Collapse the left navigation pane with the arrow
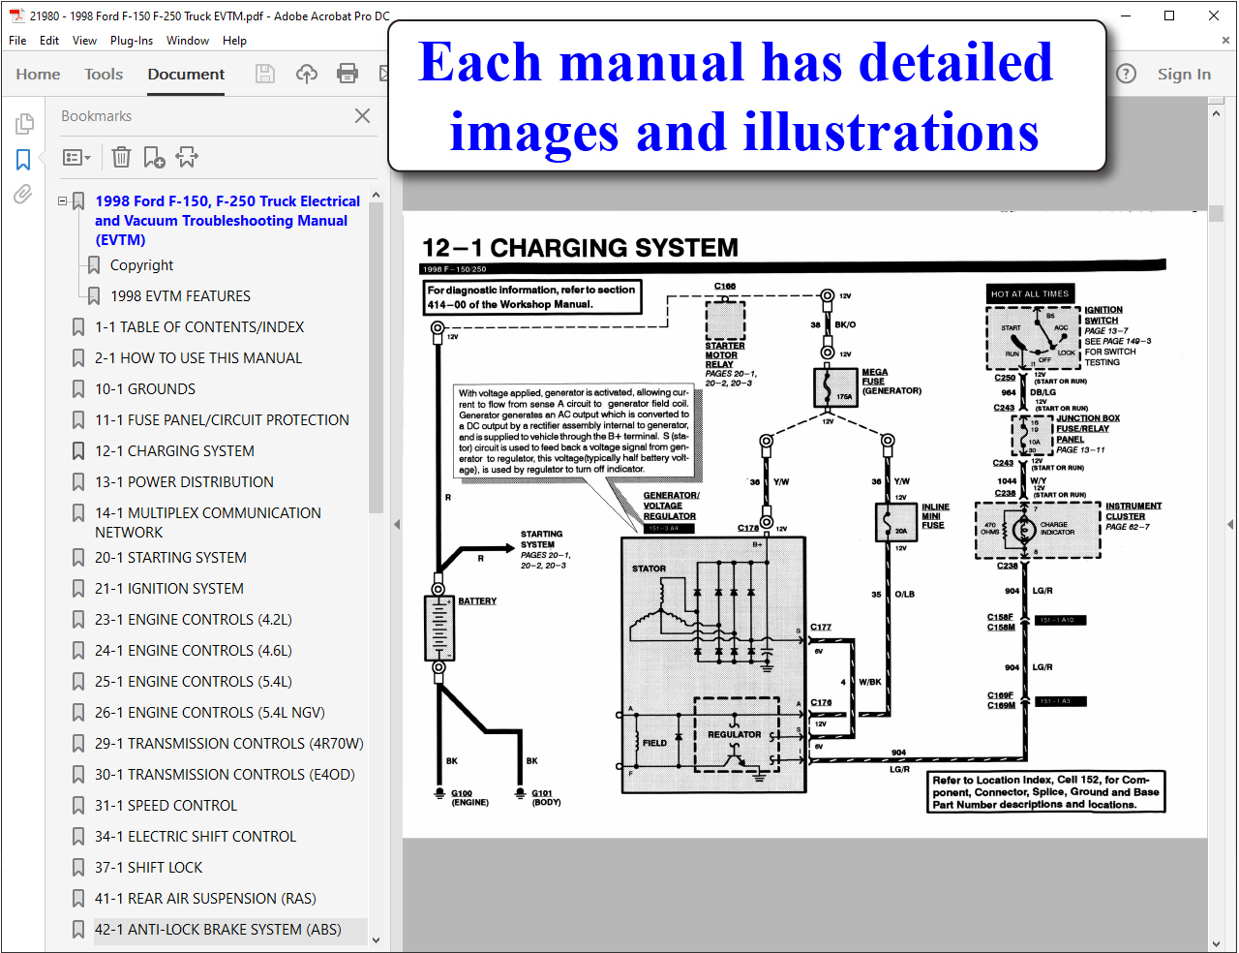This screenshot has height=953, width=1239. point(396,524)
